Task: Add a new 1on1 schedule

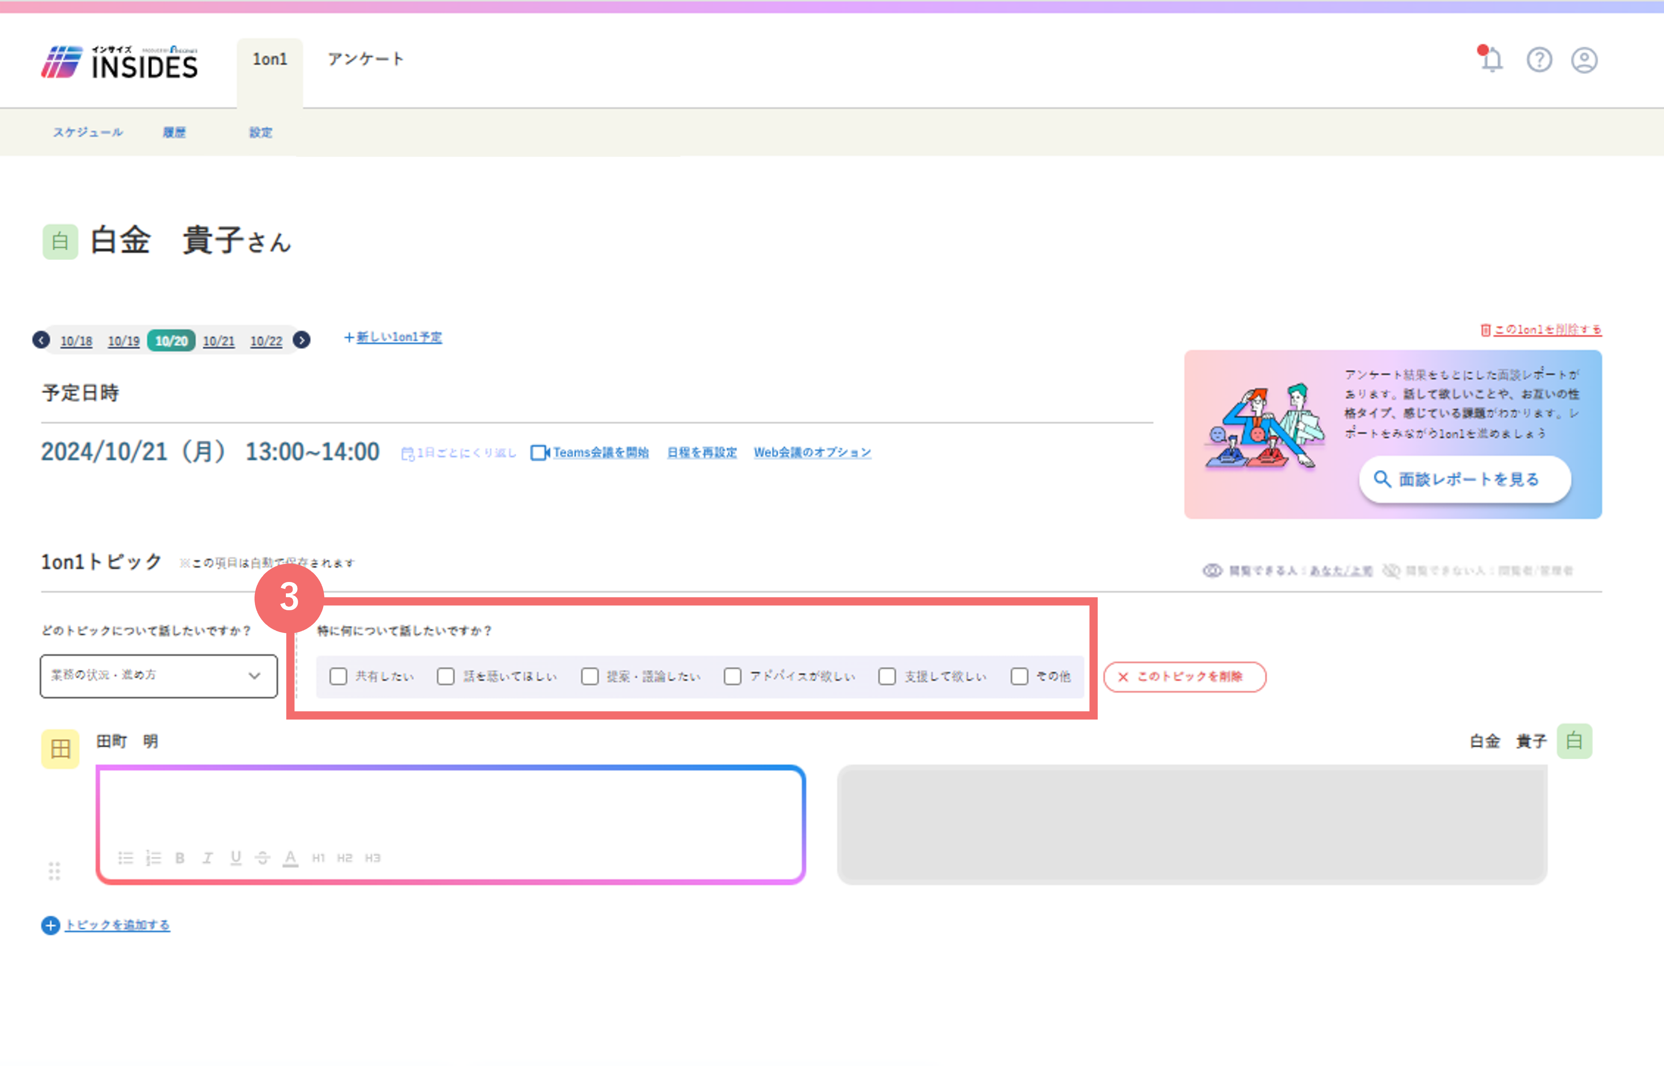Action: tap(393, 337)
